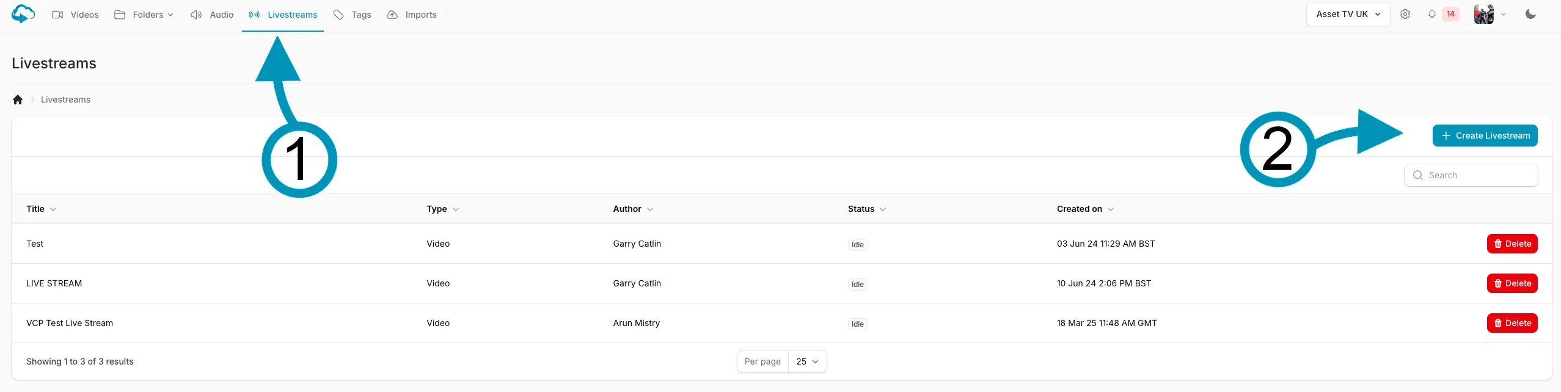Go to the Audio section

(x=212, y=15)
